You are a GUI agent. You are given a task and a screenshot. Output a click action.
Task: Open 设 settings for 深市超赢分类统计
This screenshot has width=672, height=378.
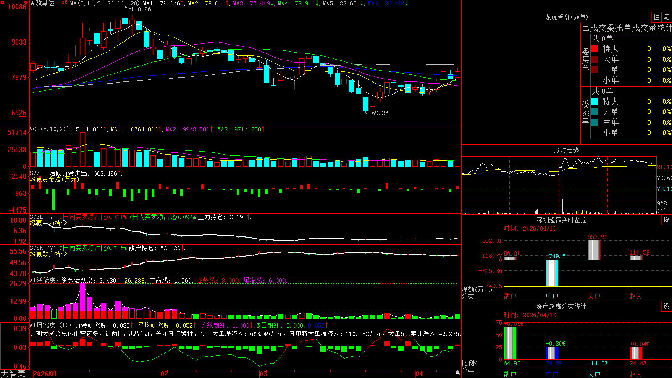point(667,307)
